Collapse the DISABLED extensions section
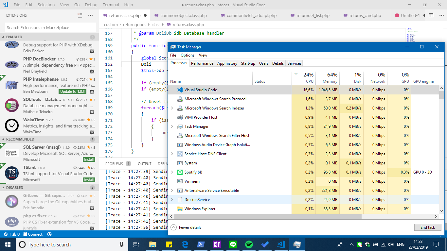 tap(49, 188)
